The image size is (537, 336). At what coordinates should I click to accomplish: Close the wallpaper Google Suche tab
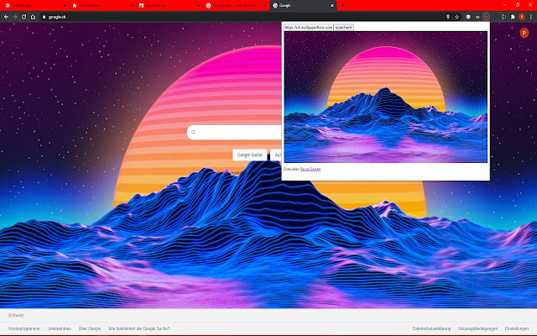[265, 6]
